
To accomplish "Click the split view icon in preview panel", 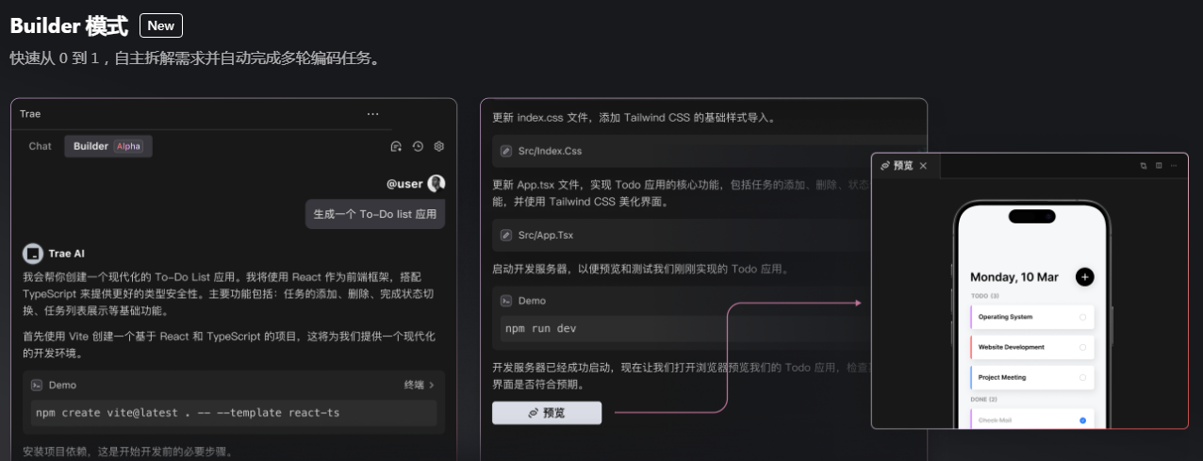I will [x=1159, y=166].
